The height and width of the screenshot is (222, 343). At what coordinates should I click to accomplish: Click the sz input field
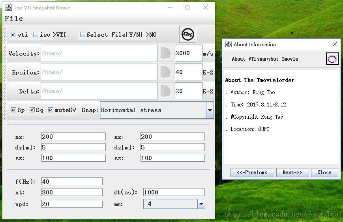(172, 158)
